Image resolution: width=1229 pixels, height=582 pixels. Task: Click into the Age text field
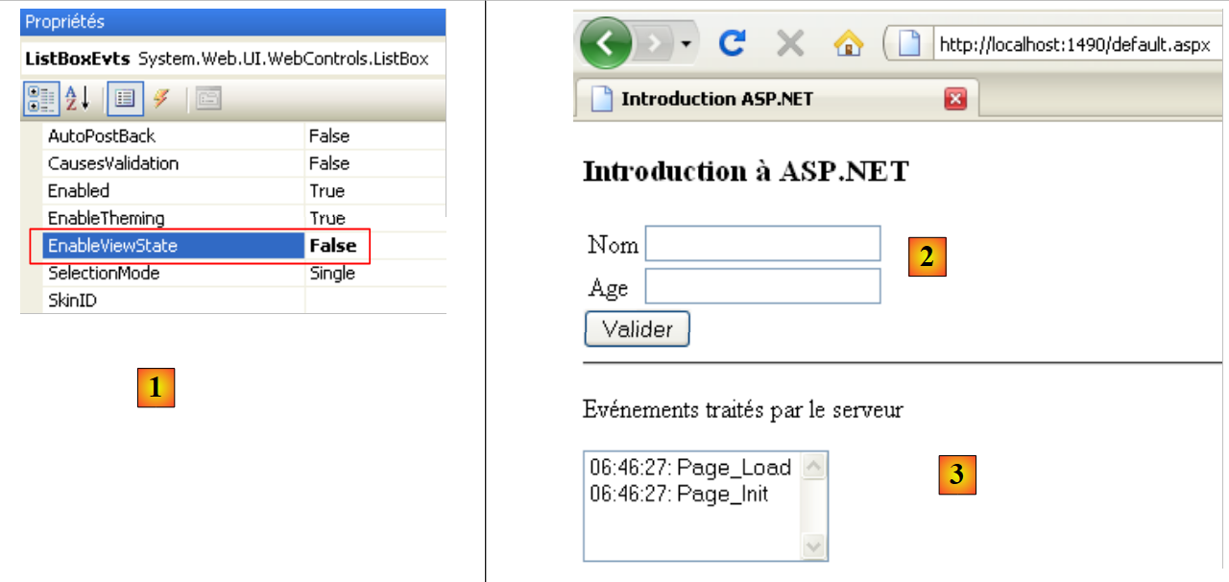762,286
